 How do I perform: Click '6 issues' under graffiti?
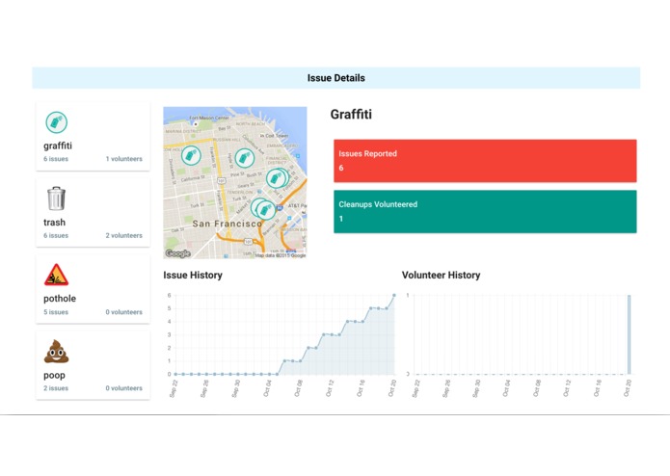click(56, 159)
